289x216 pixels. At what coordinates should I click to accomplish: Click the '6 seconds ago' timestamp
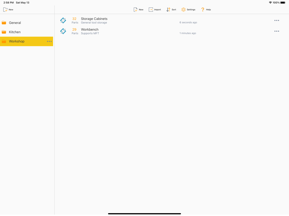point(188,22)
